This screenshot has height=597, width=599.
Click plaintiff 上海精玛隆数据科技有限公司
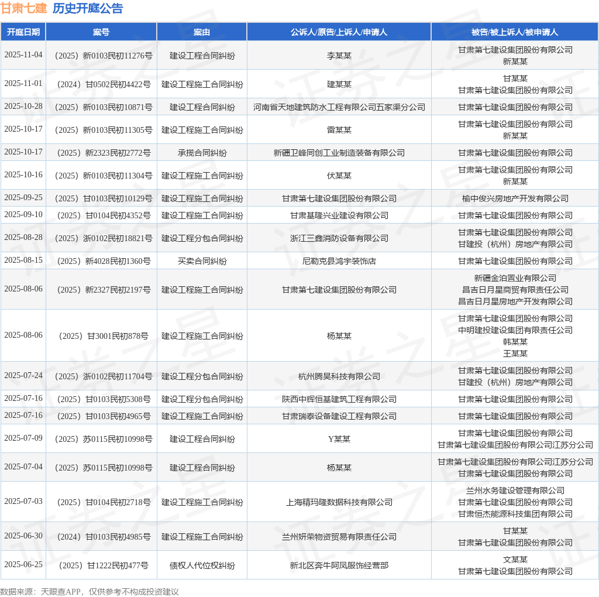(339, 502)
